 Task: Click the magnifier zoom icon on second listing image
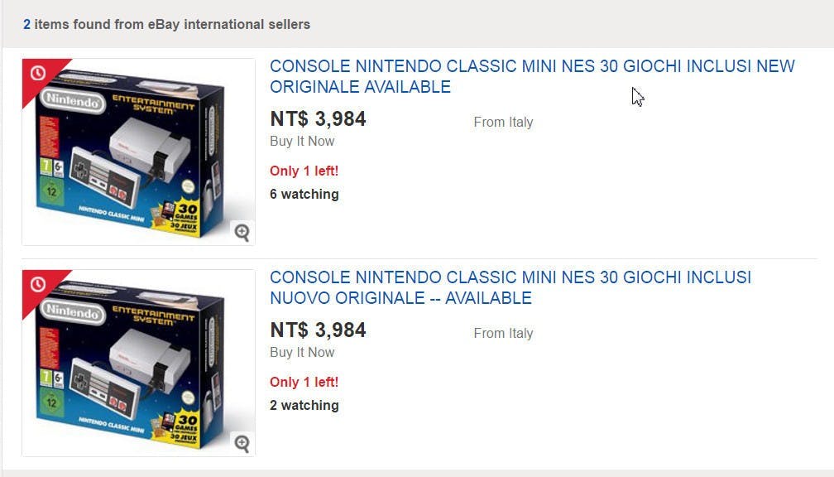[242, 443]
